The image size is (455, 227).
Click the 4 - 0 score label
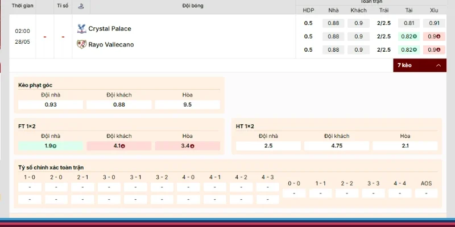[x=188, y=177]
